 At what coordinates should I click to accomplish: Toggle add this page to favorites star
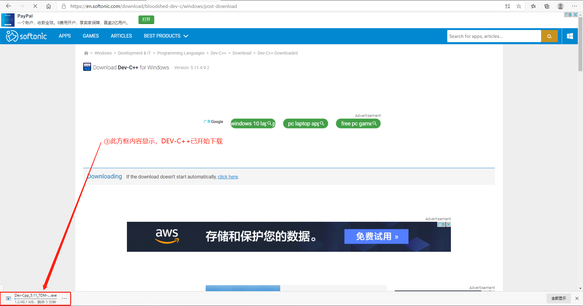pos(519,6)
